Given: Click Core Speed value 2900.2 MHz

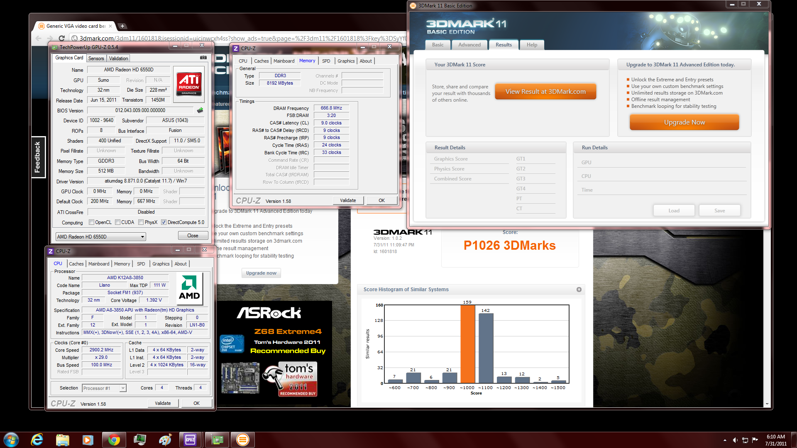Looking at the screenshot, I should tap(101, 350).
